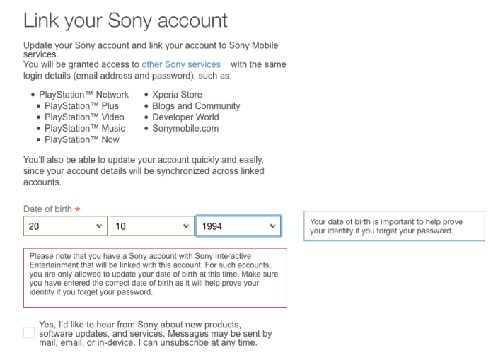Click the red Sony Interactive Entertainment notice
Image resolution: width=503 pixels, height=360 pixels.
tap(155, 278)
